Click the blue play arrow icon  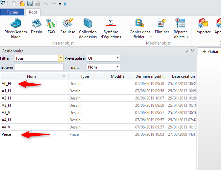[65, 4]
